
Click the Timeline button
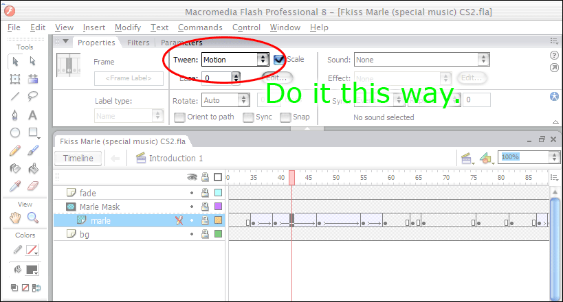coord(78,159)
